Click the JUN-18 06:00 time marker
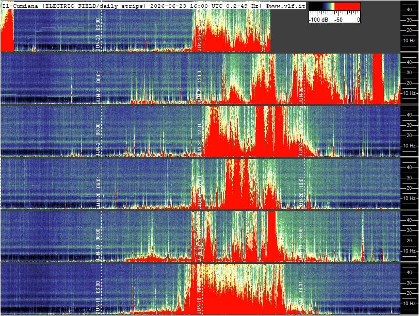The image size is (419, 316). [98, 297]
